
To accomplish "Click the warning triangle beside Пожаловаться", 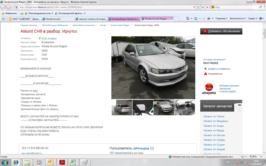I will click(205, 74).
